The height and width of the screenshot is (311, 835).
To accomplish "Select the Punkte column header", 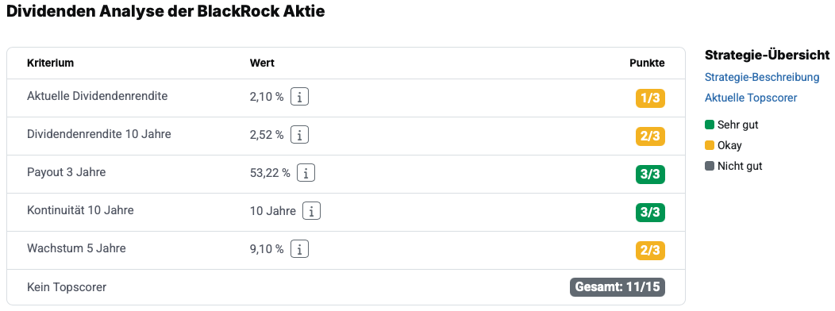I will [x=647, y=63].
